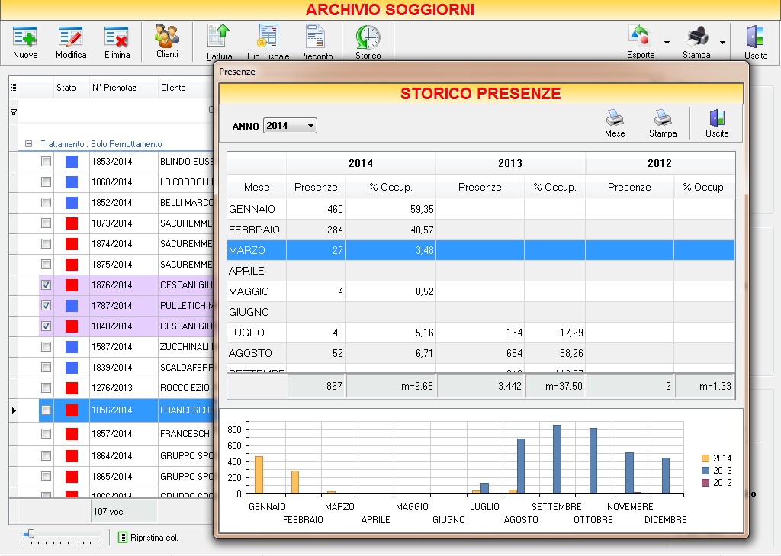781x556 pixels.
Task: Uncheck the 1787/2014 row checkbox
Action: (x=47, y=305)
